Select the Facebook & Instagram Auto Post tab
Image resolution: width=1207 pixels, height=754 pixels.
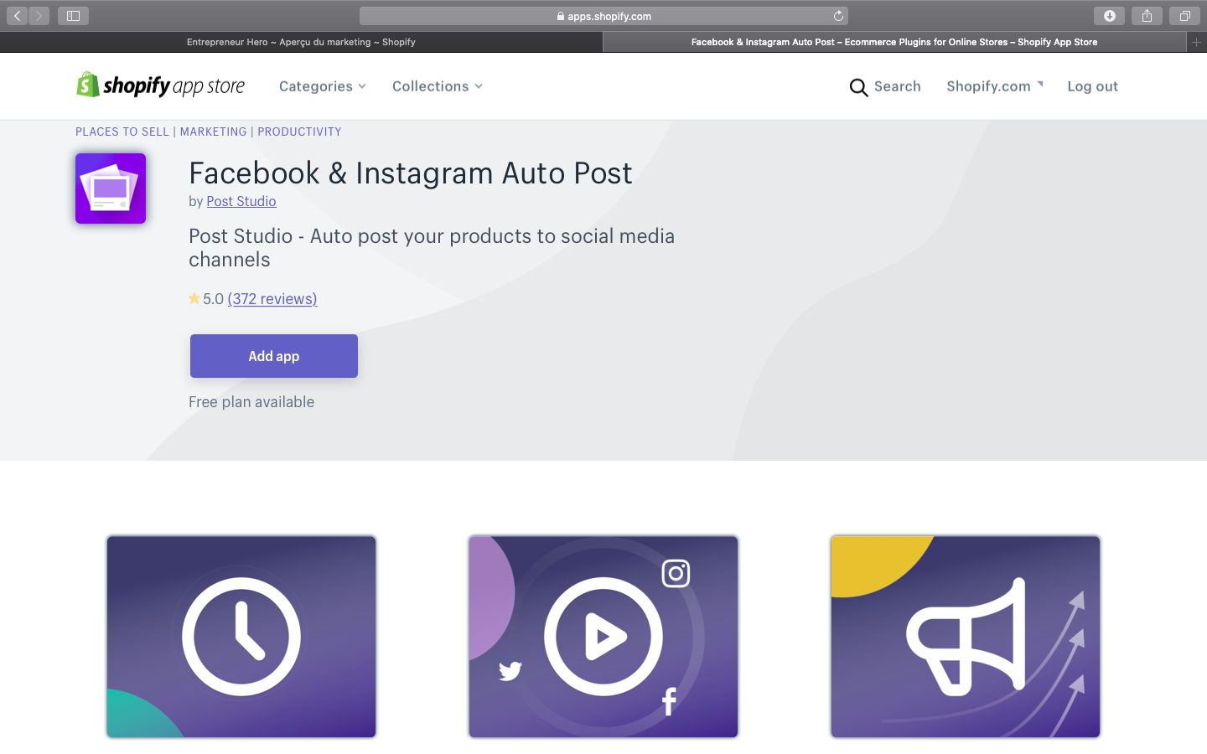pyautogui.click(x=894, y=42)
